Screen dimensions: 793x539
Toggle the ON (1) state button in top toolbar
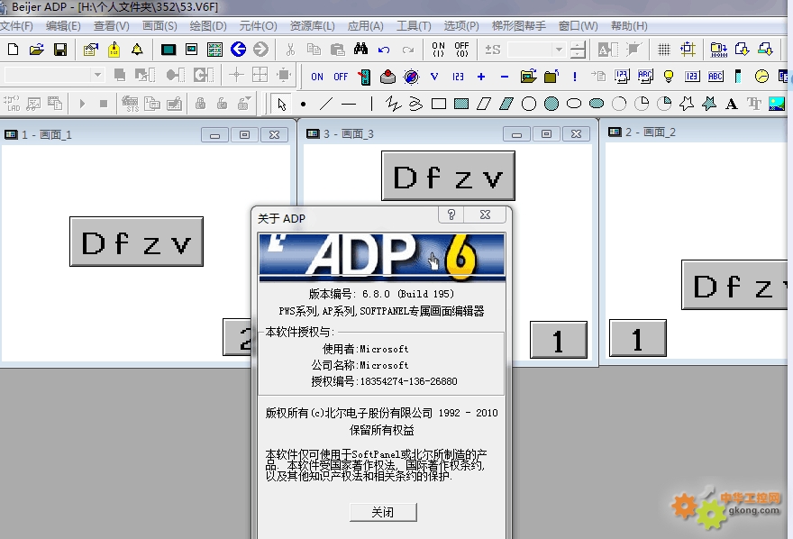(x=439, y=49)
